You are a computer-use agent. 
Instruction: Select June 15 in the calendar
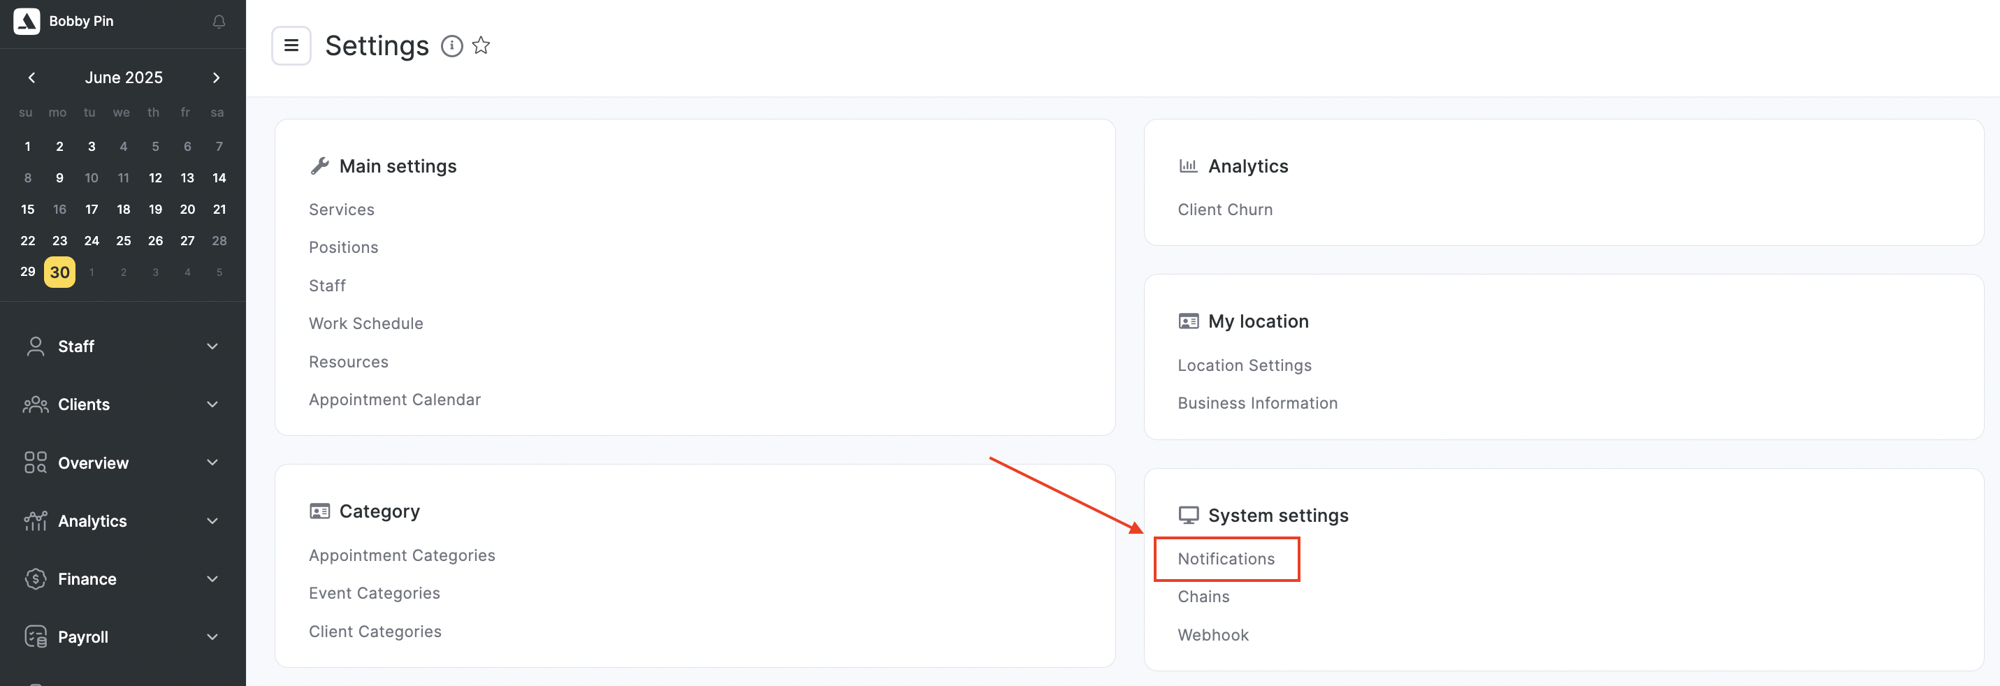click(x=28, y=210)
